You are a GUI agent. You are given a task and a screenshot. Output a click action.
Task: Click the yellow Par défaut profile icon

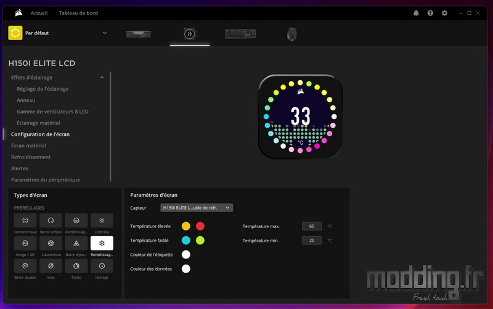tap(15, 33)
